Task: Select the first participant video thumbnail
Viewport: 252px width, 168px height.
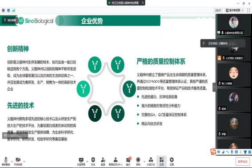Action: (233, 25)
